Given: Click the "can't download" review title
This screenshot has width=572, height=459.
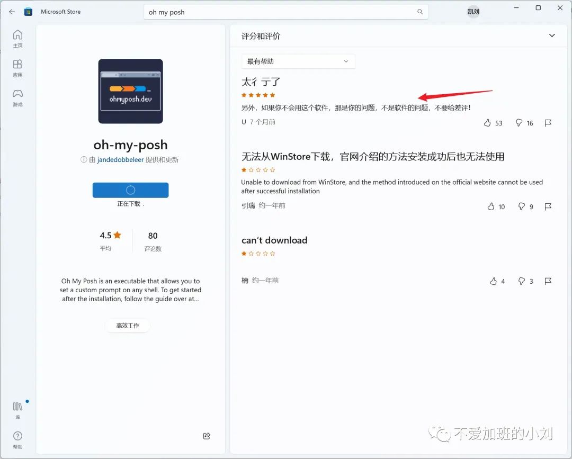Looking at the screenshot, I should click(x=274, y=240).
